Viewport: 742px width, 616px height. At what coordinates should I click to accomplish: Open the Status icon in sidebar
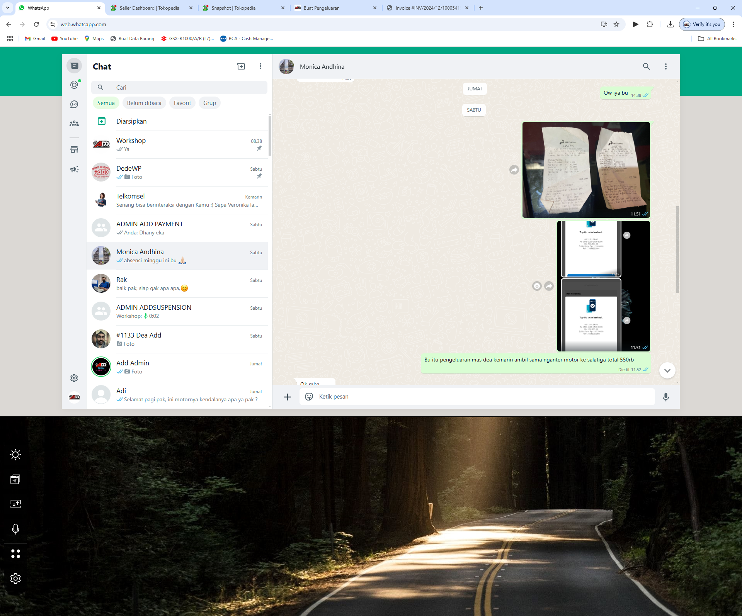point(74,85)
